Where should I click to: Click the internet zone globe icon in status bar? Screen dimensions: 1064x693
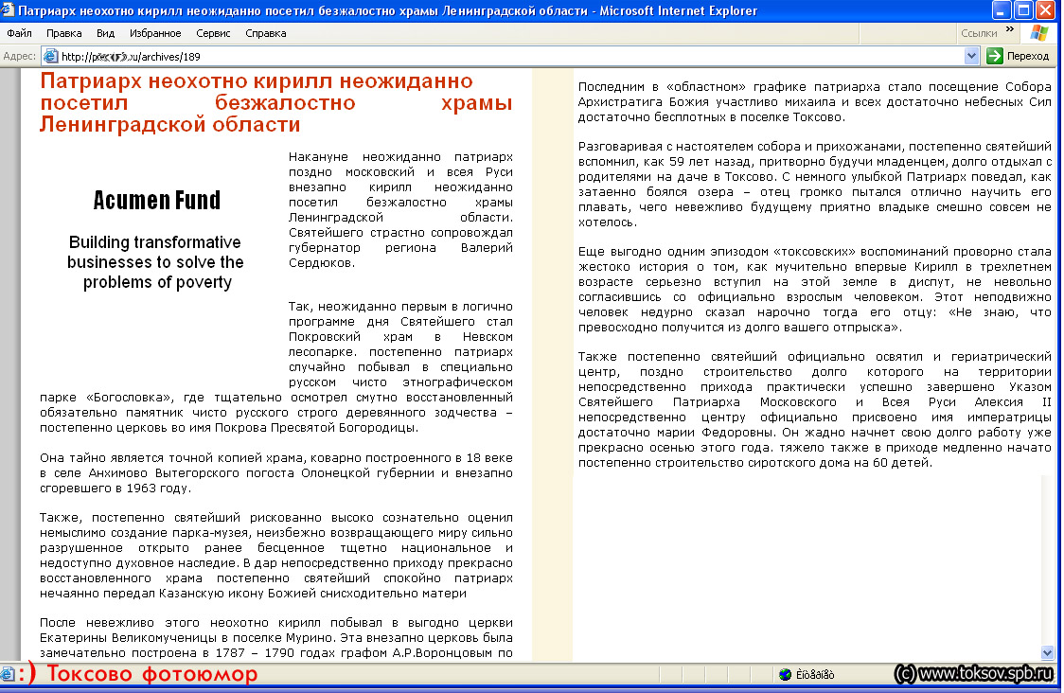pyautogui.click(x=785, y=675)
